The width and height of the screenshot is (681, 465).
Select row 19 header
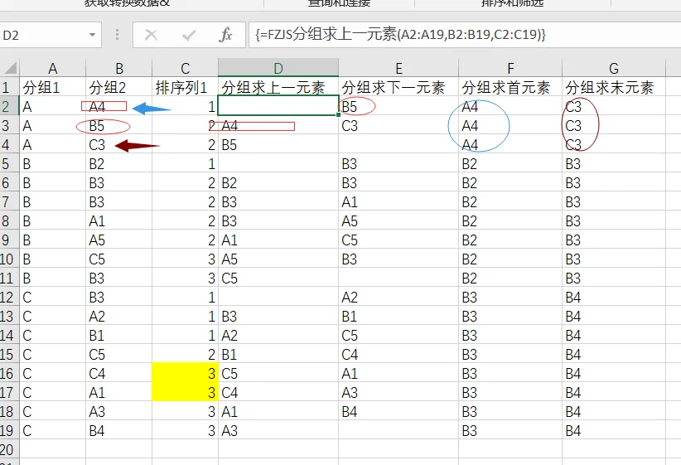coord(10,431)
